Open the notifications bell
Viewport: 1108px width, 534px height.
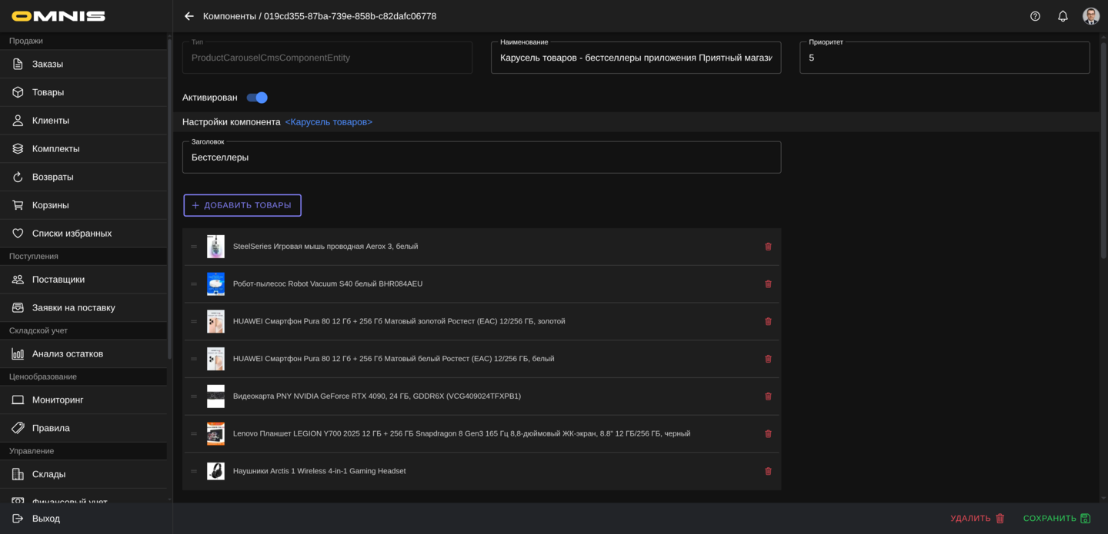[x=1063, y=16]
